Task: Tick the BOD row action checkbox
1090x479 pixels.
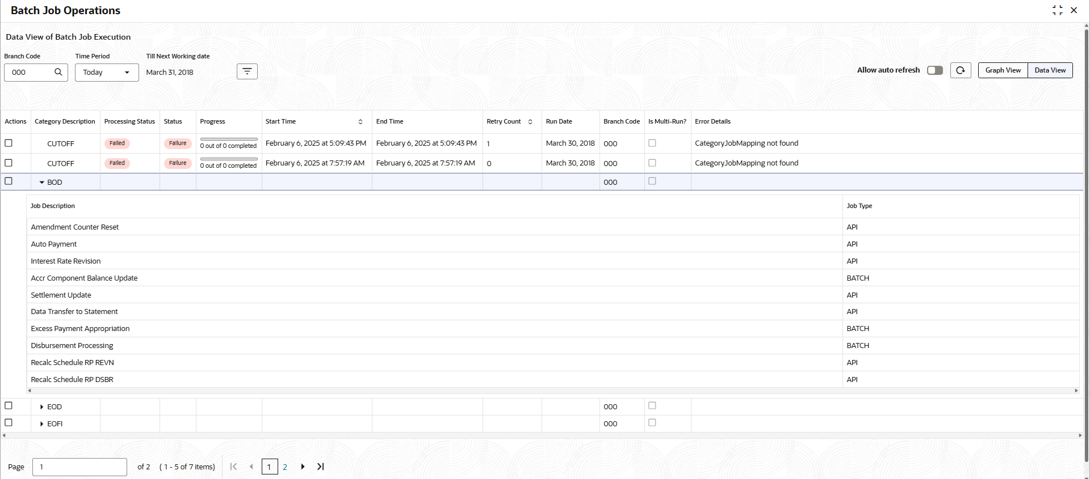Action: pyautogui.click(x=9, y=181)
